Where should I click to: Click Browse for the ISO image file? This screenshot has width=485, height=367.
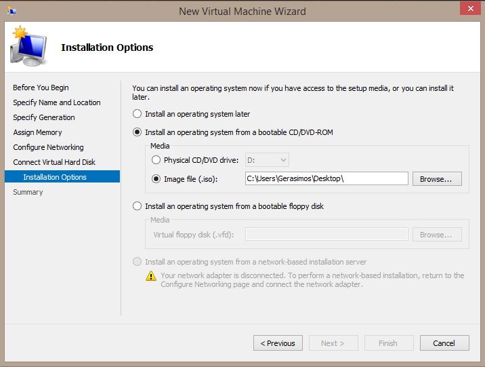click(x=437, y=179)
